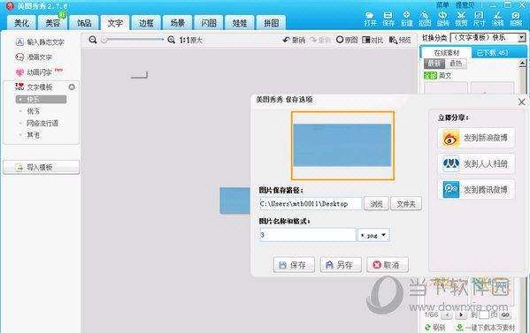
Task: Open the 在线素材 tab
Action: coord(447,53)
